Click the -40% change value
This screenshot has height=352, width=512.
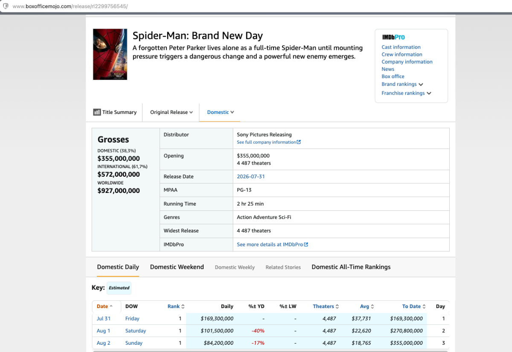(x=258, y=331)
